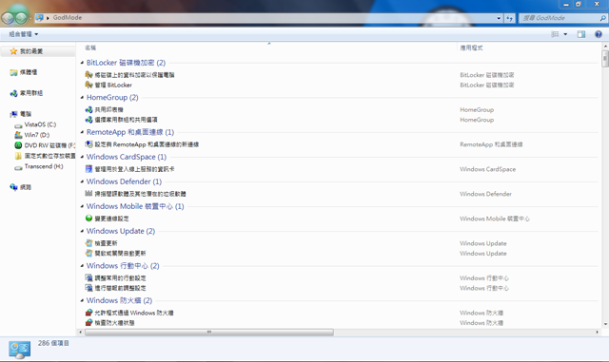Toggle the preview pane button
Viewport: 609px width, 362px height.
(581, 34)
